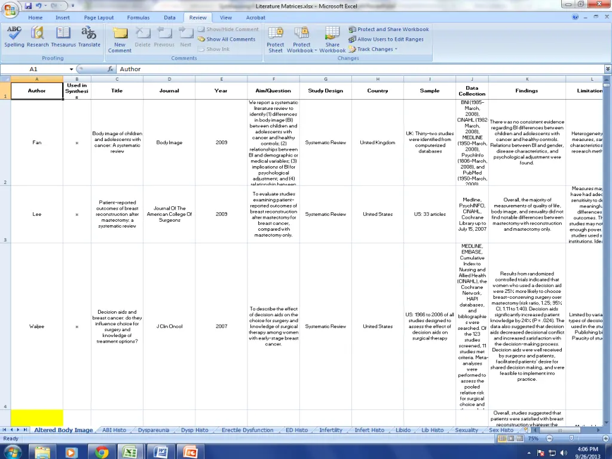This screenshot has width=612, height=459.
Task: Switch to Page Break Preview
Action: pos(519,438)
